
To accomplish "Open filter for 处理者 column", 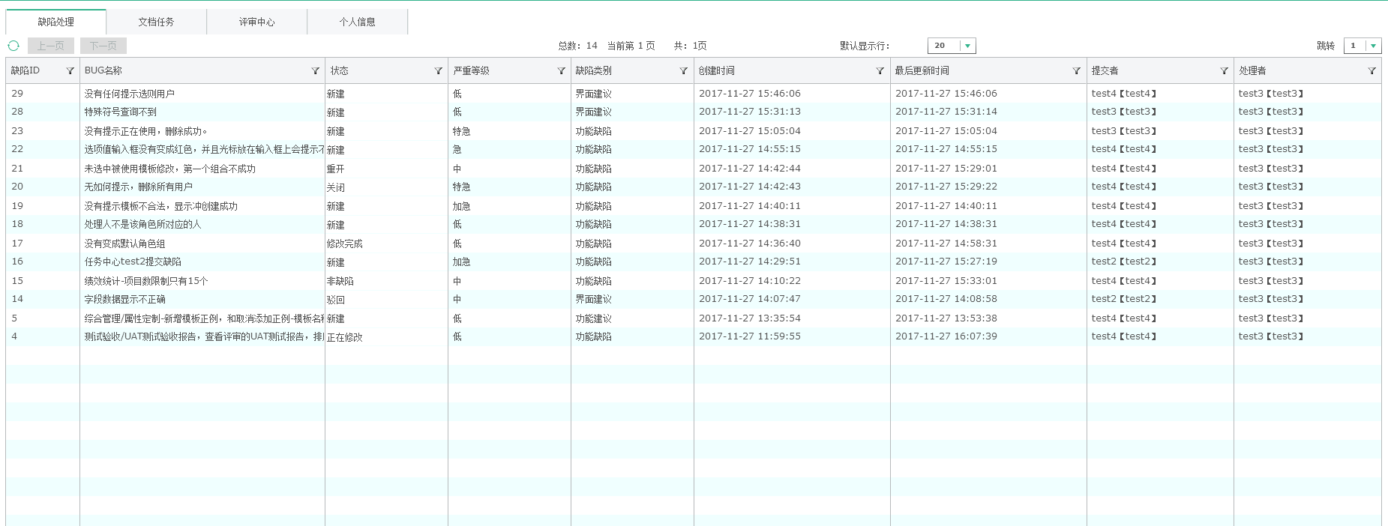I will tap(1372, 71).
